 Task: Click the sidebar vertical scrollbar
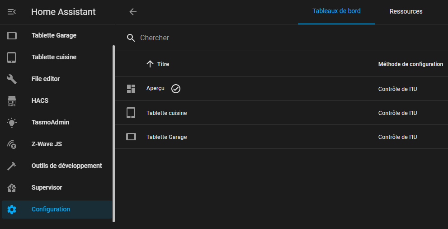coord(114,134)
